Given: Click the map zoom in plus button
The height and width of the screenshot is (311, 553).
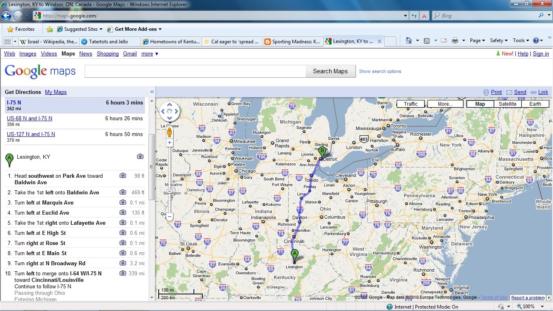Looking at the screenshot, I should (x=170, y=143).
